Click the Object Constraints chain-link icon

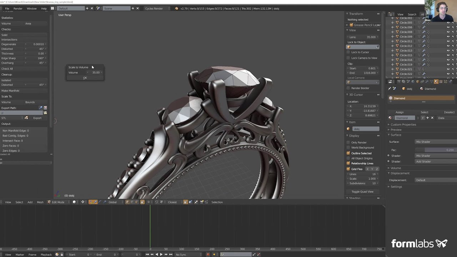(422, 81)
